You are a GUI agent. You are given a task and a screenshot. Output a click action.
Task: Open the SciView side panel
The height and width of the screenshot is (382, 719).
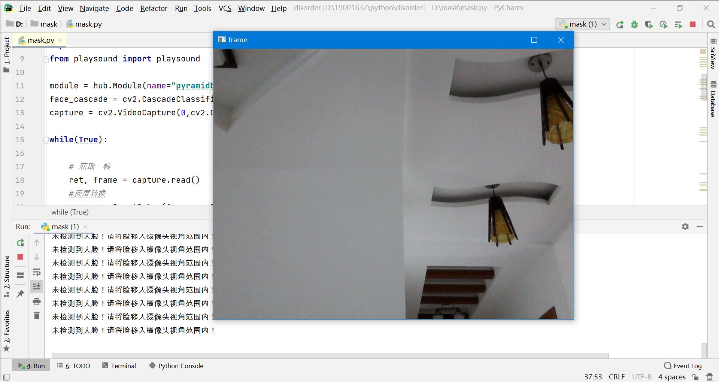[x=713, y=55]
